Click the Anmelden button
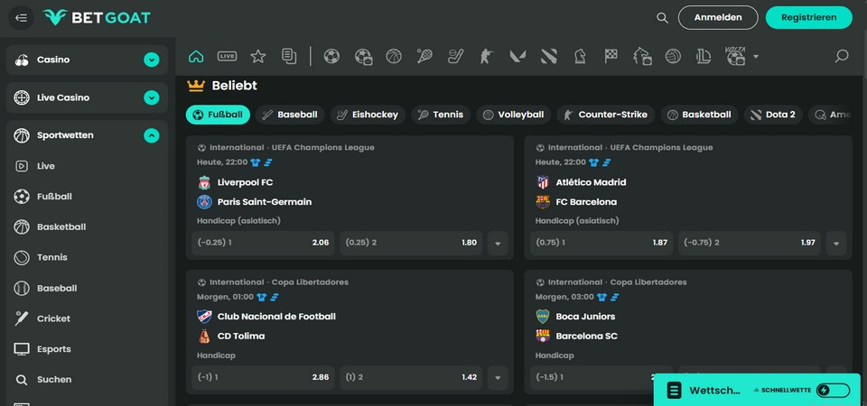Viewport: 867px width, 406px height. [x=718, y=18]
